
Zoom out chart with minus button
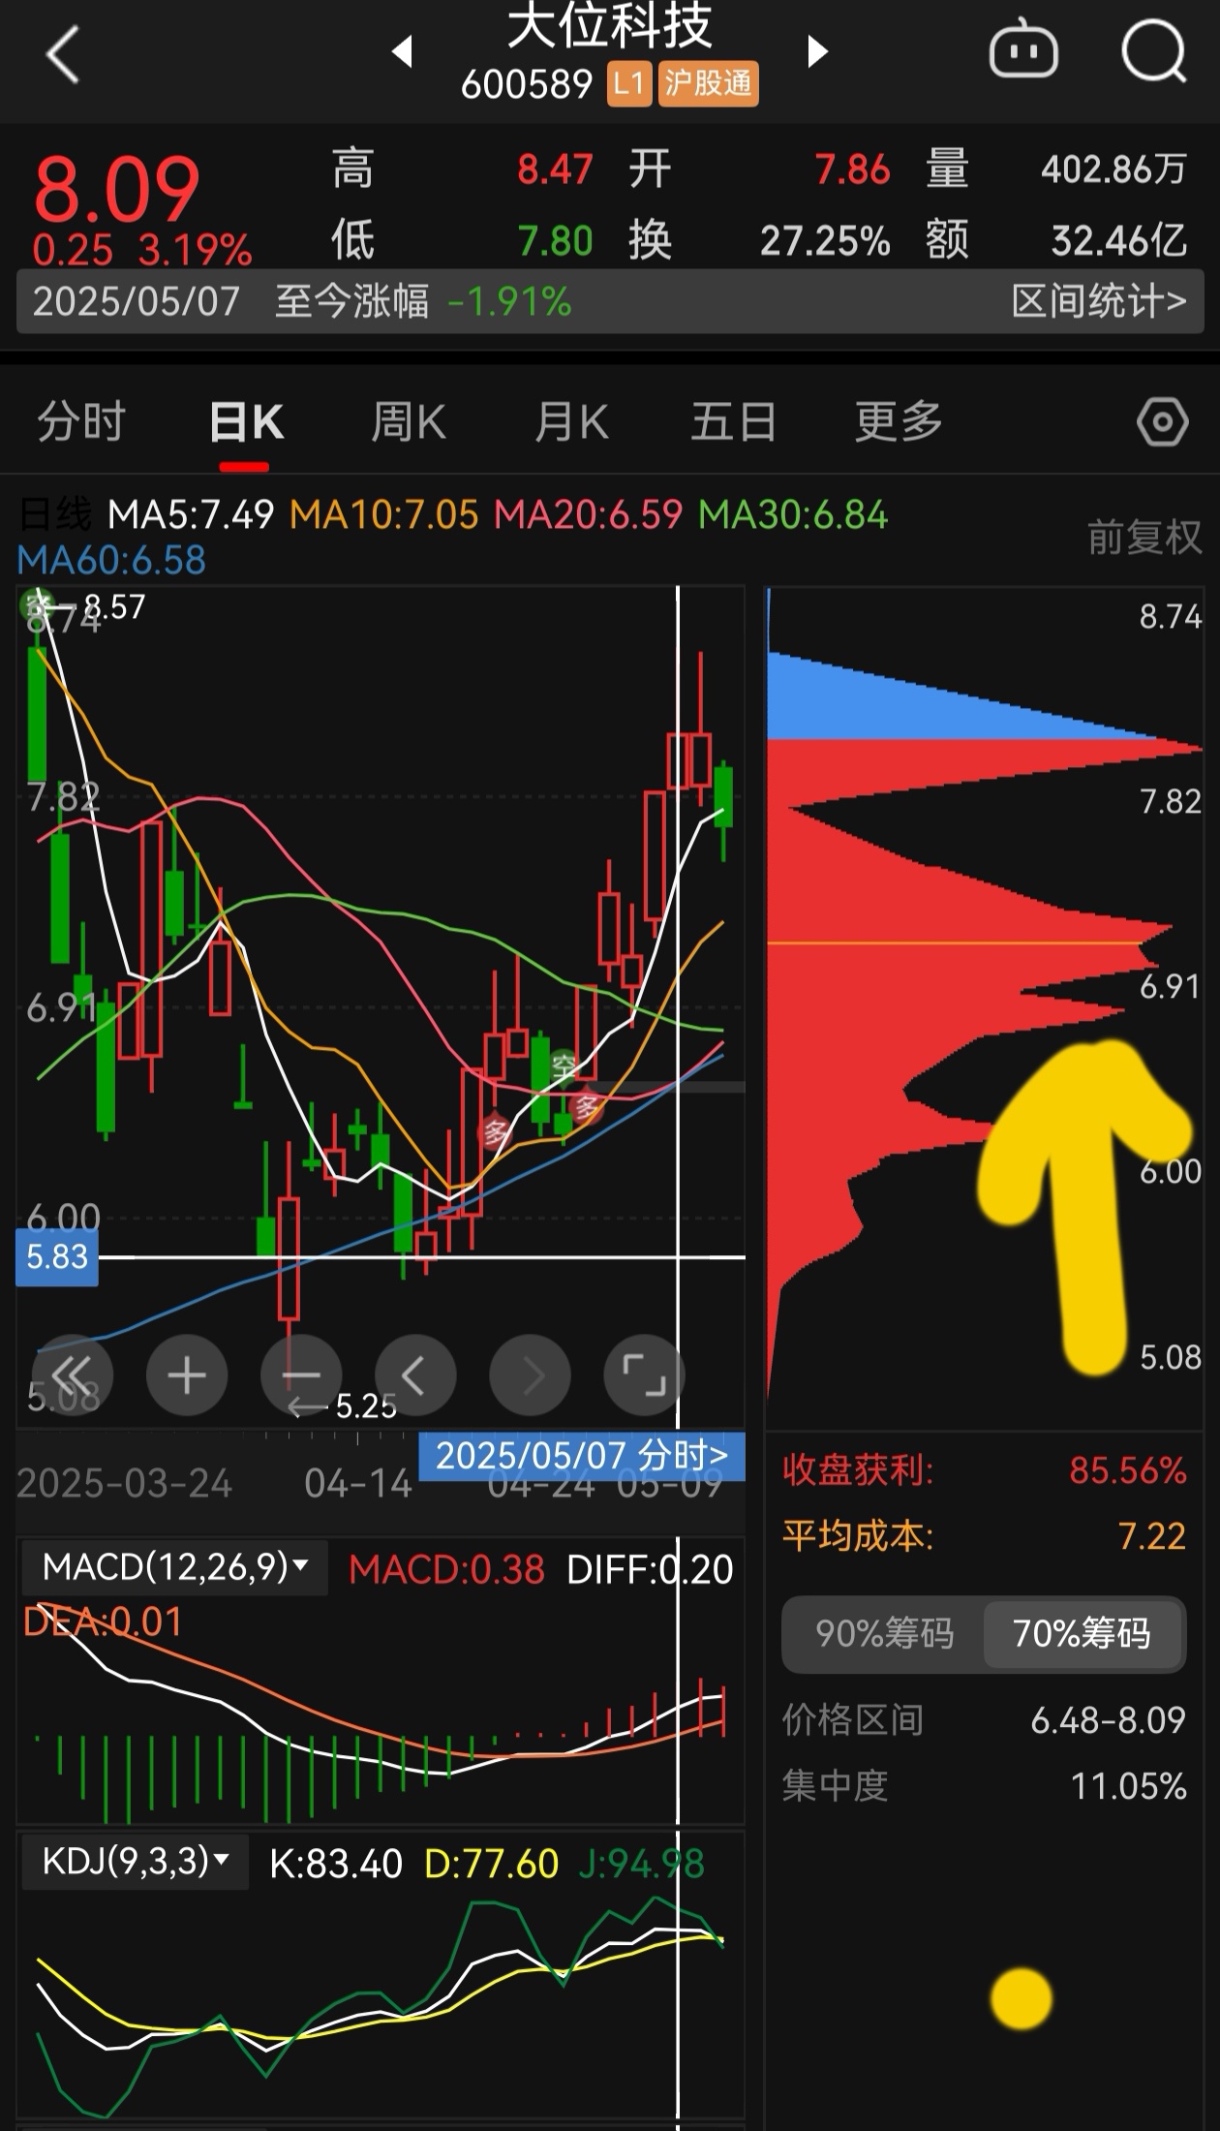click(301, 1374)
